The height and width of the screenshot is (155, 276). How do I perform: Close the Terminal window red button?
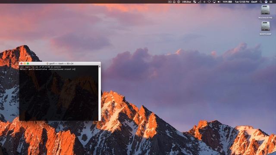[22, 64]
